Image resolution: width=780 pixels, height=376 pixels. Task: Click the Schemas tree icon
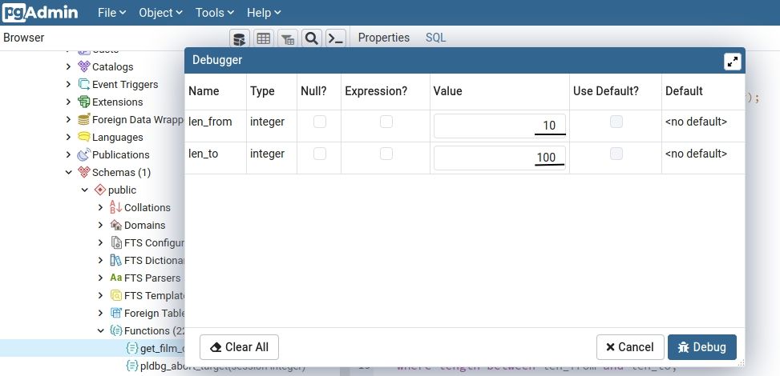pos(83,172)
